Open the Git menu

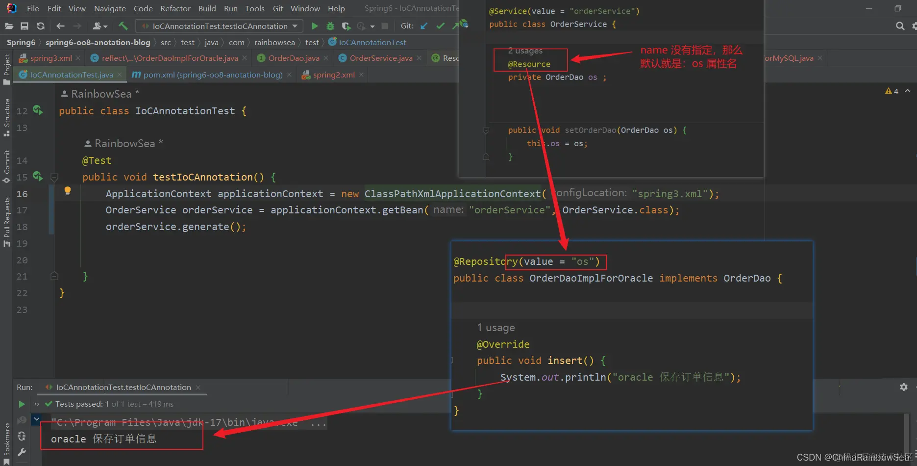pyautogui.click(x=278, y=8)
